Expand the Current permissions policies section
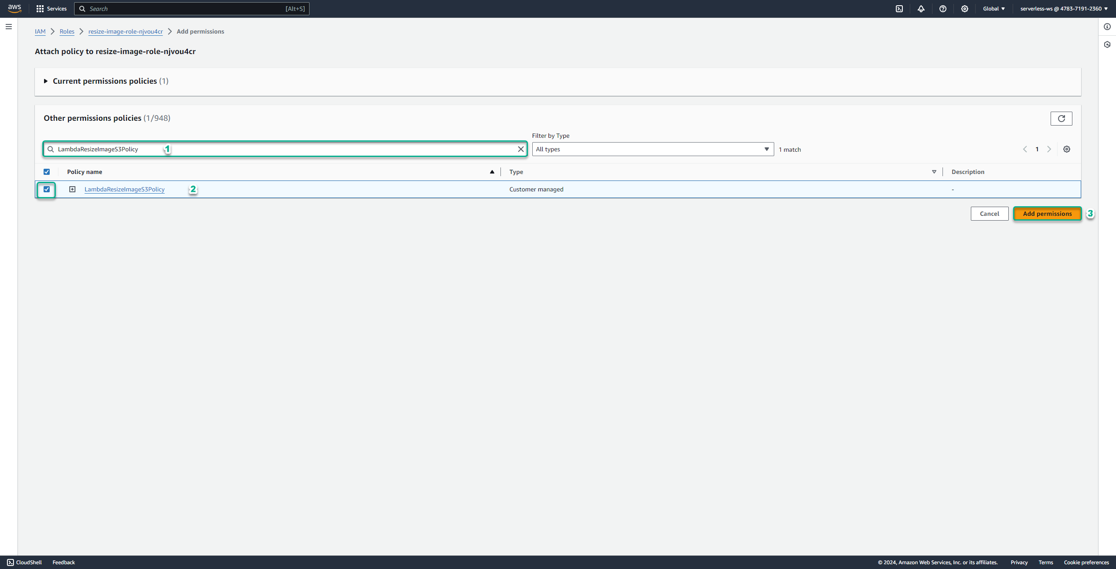This screenshot has width=1116, height=569. [45, 81]
